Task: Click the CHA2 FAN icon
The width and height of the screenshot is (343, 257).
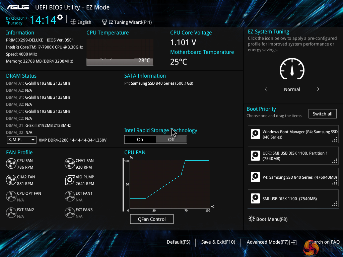Action: 11,180
